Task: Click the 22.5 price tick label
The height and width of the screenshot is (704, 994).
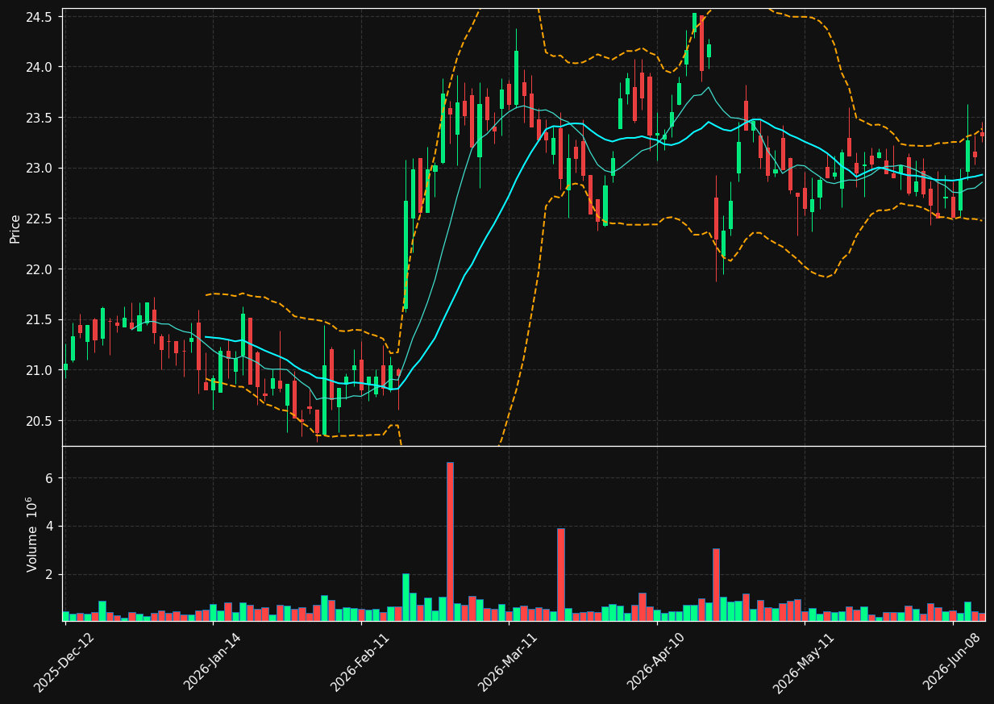Action: click(40, 219)
